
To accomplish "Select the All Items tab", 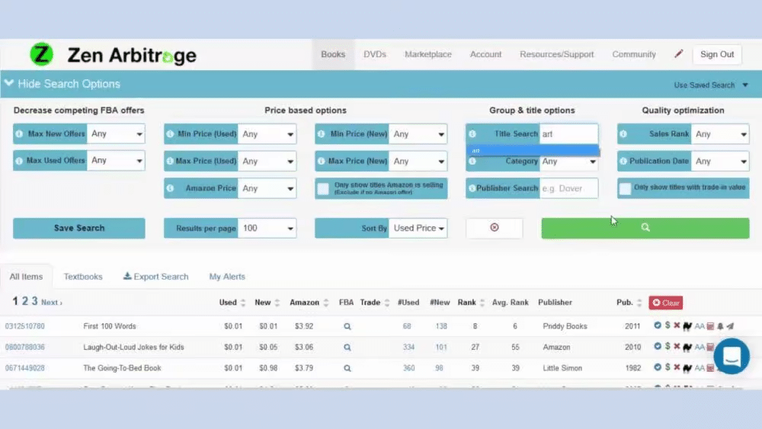I will point(26,277).
